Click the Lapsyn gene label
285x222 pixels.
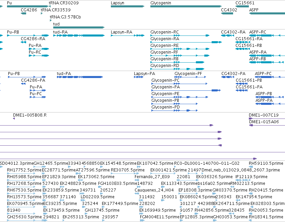tap(118, 3)
